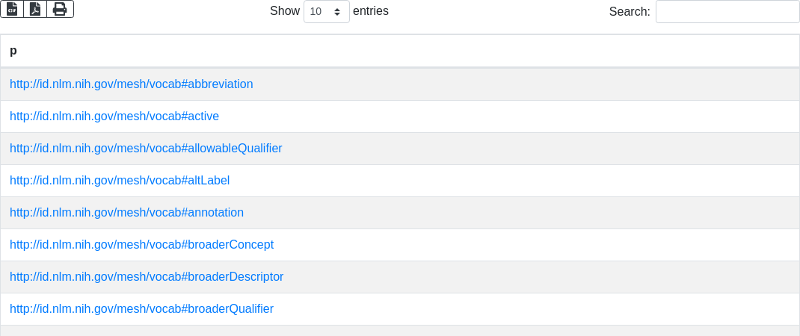Open the Show entries dropdown
Image resolution: width=800 pixels, height=336 pixels.
(x=326, y=12)
